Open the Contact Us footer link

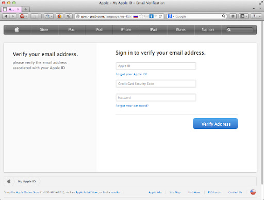235,192
